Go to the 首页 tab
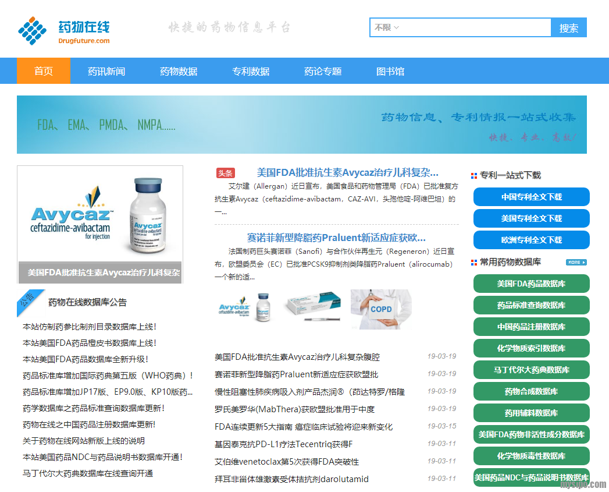The image size is (609, 492). coord(44,72)
